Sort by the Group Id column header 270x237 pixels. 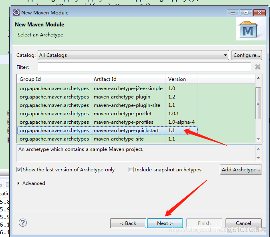54,79
